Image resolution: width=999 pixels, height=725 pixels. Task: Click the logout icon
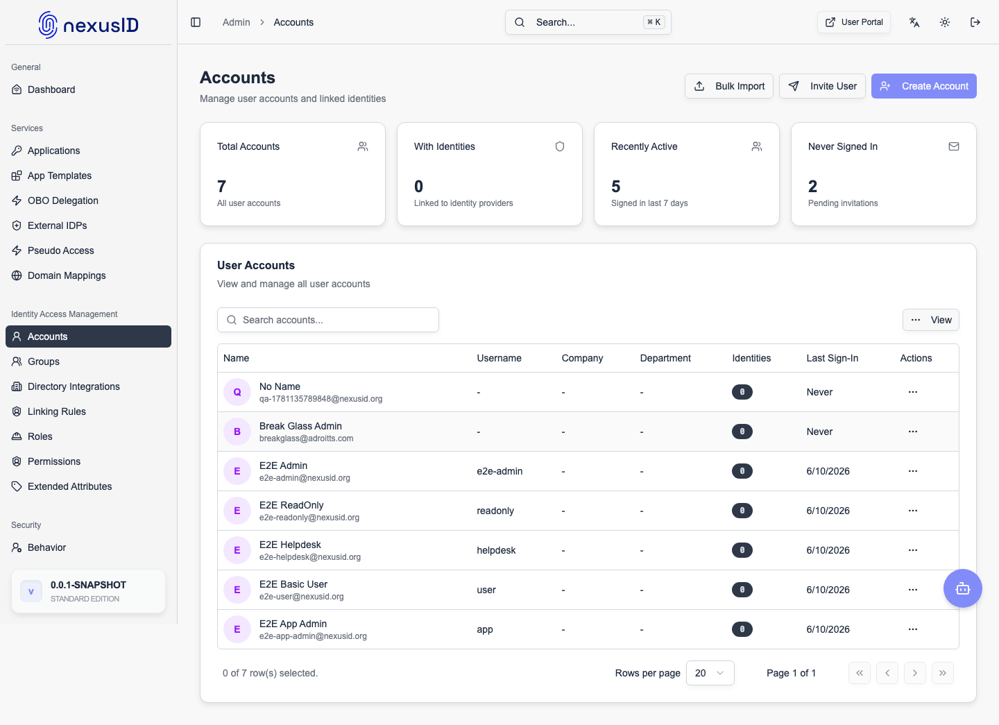975,22
